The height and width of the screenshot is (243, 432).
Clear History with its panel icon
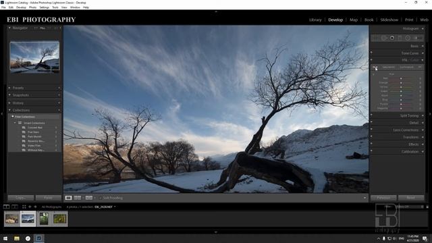point(59,103)
